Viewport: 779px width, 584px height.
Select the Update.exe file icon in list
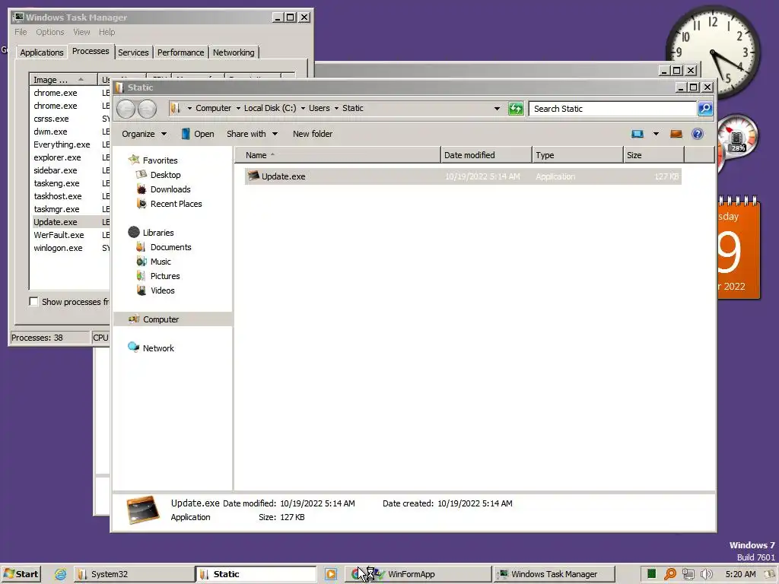point(253,176)
